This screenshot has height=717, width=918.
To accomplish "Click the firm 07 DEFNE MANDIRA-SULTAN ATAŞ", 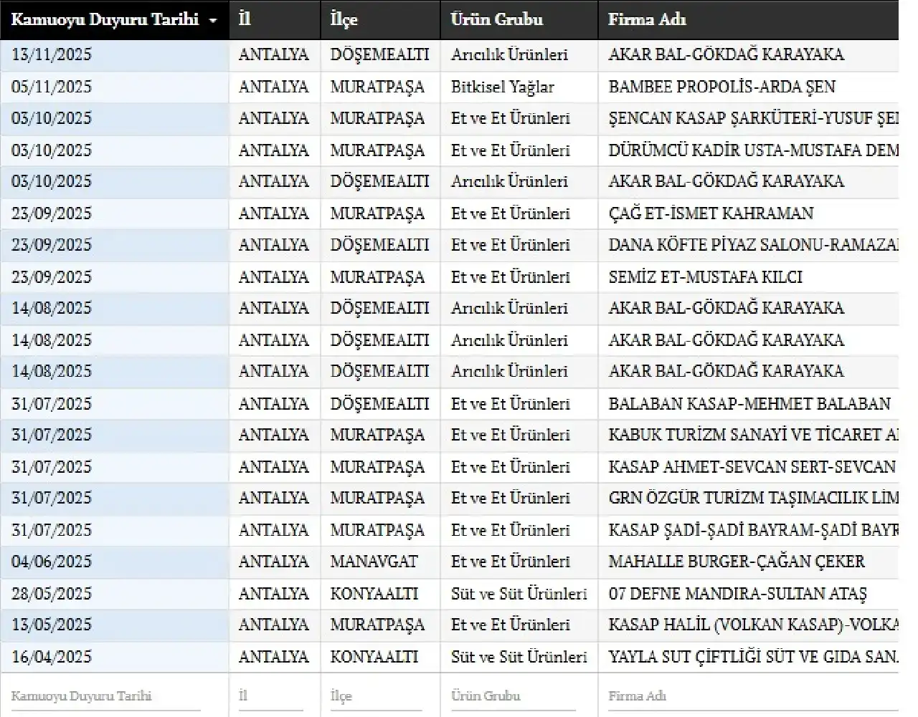I will pos(737,594).
